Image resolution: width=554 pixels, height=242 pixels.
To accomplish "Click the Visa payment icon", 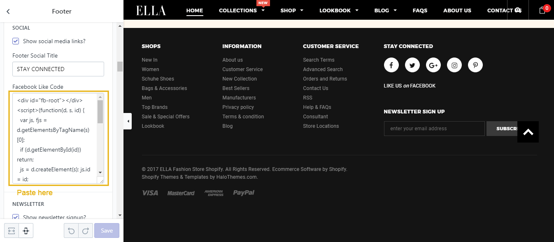I will click(150, 193).
